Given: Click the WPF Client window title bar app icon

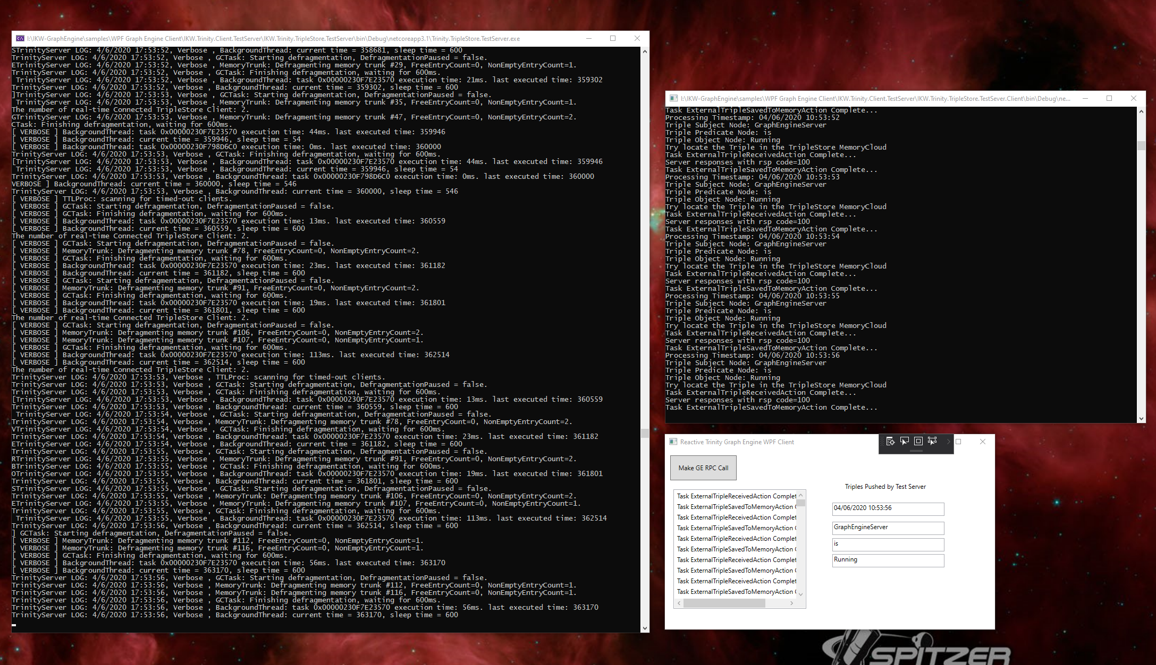Looking at the screenshot, I should tap(673, 442).
